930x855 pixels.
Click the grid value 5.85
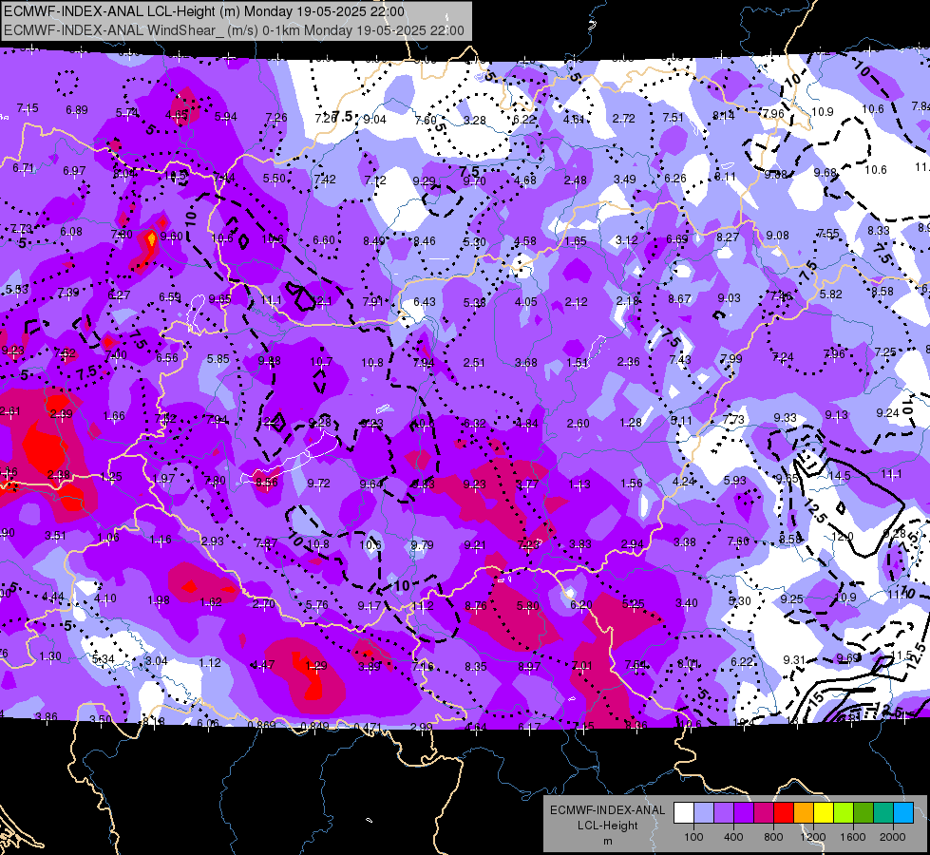218,359
